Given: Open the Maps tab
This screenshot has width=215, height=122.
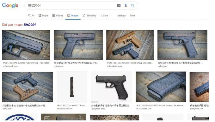Looking at the screenshot, I should pos(43,15).
